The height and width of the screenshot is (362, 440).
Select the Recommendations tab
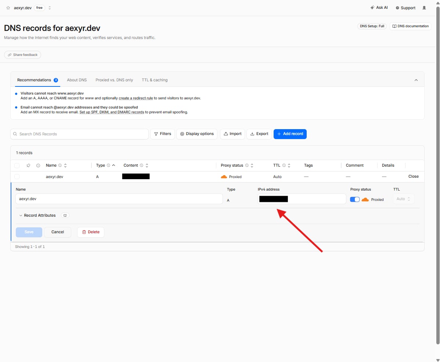[37, 80]
